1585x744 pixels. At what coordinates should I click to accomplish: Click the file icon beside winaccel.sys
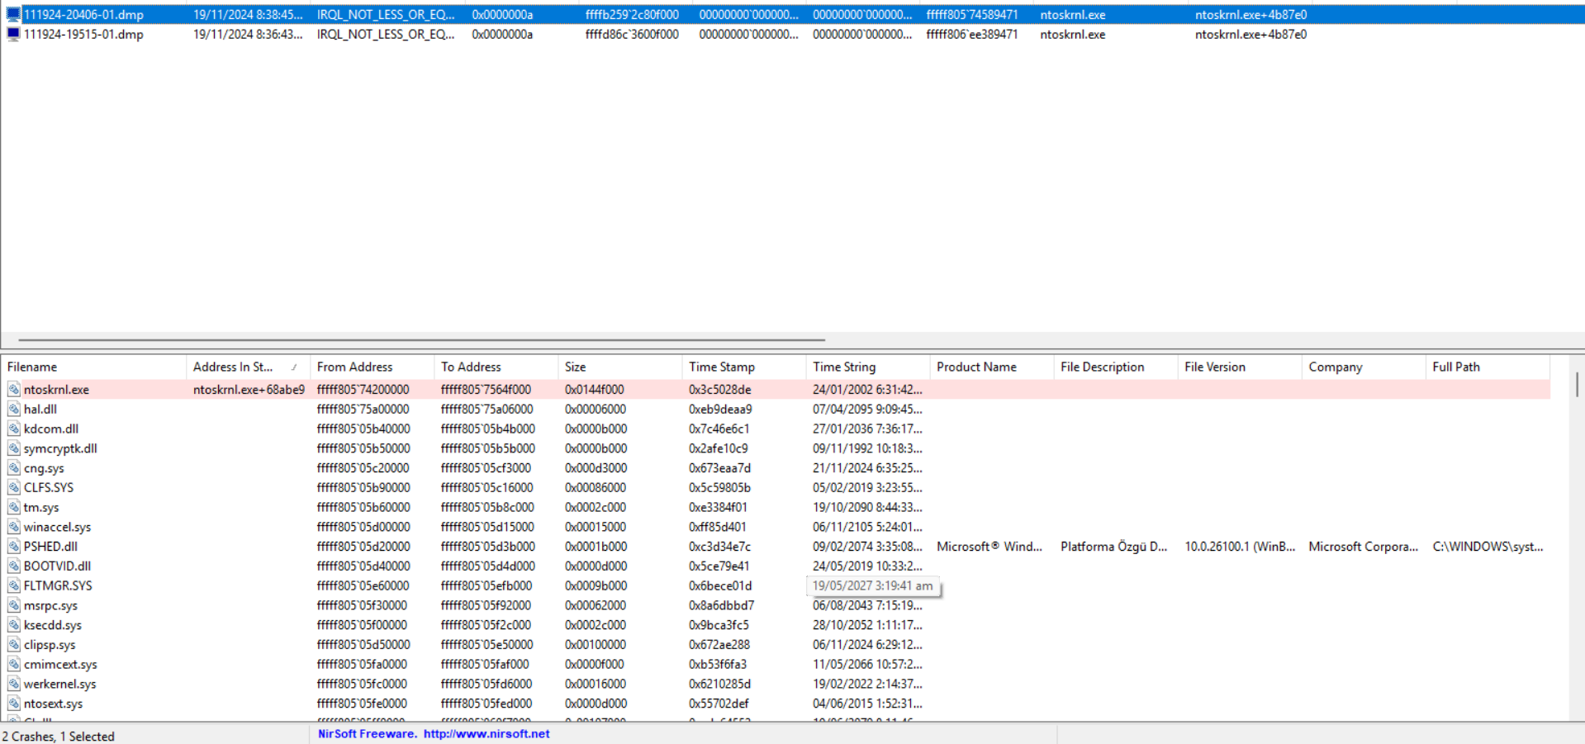pyautogui.click(x=14, y=528)
